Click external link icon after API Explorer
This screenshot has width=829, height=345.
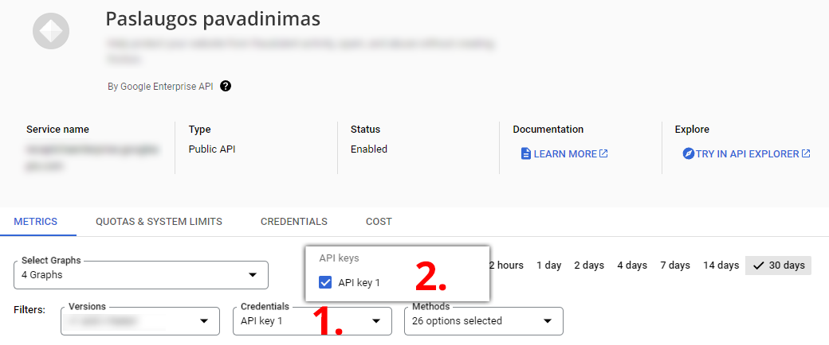point(806,153)
